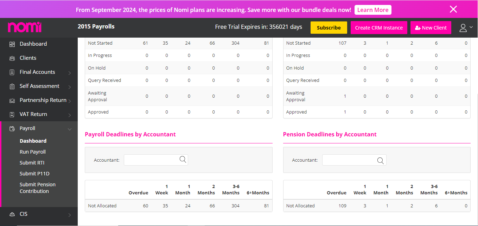
Task: Click Payroll Not Started 2 Months value 66
Action: click(212, 43)
